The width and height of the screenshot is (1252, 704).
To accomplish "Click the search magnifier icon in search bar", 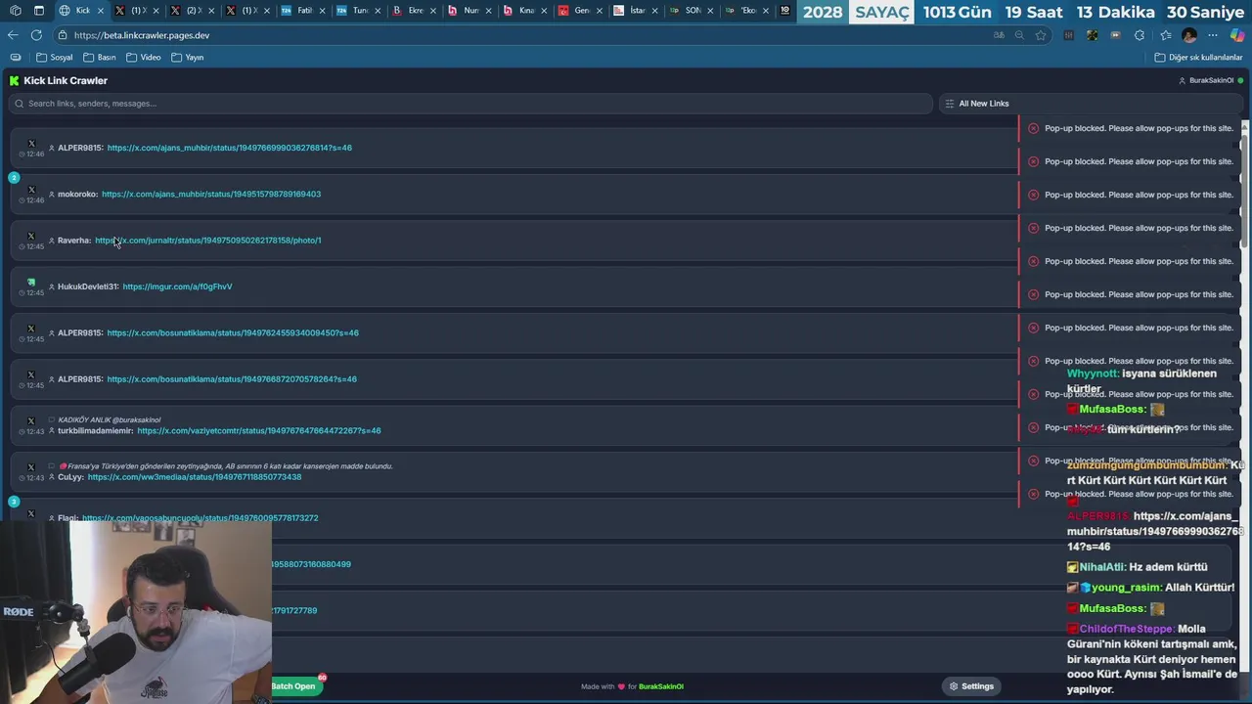I will click(19, 104).
